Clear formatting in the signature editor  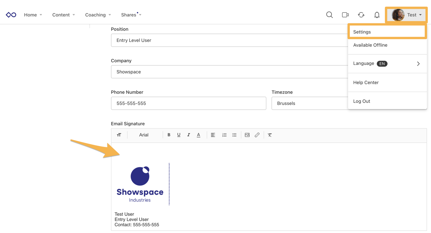(x=270, y=135)
